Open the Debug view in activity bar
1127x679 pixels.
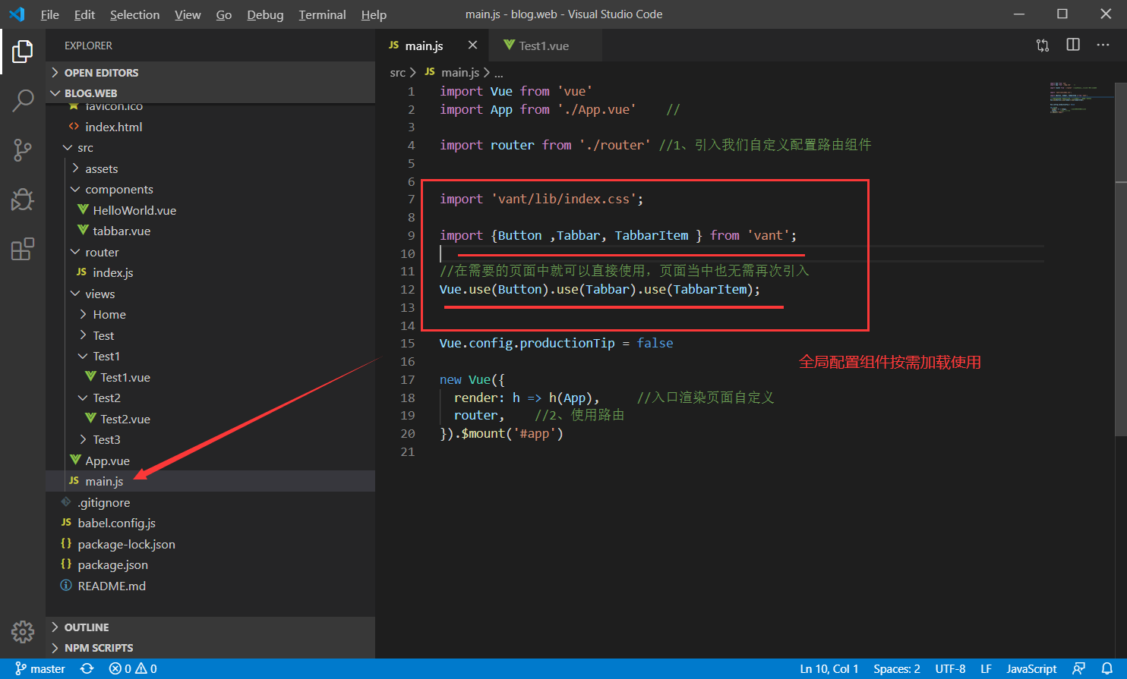[23, 200]
